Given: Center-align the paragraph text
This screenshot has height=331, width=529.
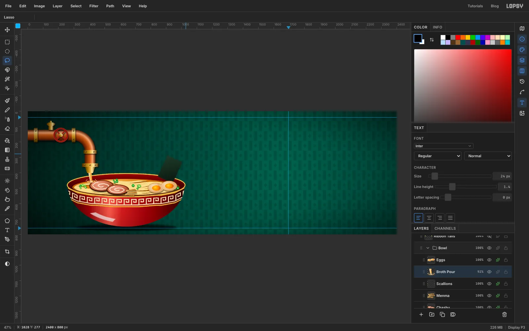Looking at the screenshot, I should point(429,218).
